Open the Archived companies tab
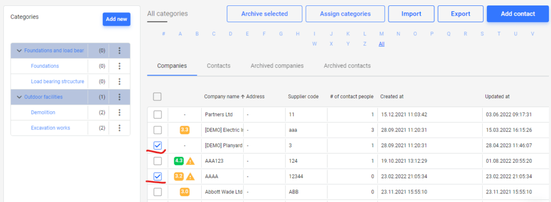551x202 pixels. pyautogui.click(x=277, y=66)
